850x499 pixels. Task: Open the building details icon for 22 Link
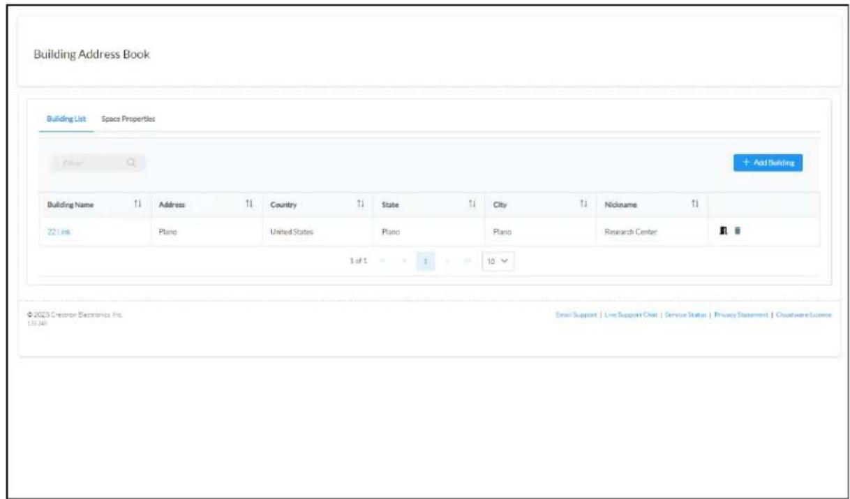click(724, 231)
